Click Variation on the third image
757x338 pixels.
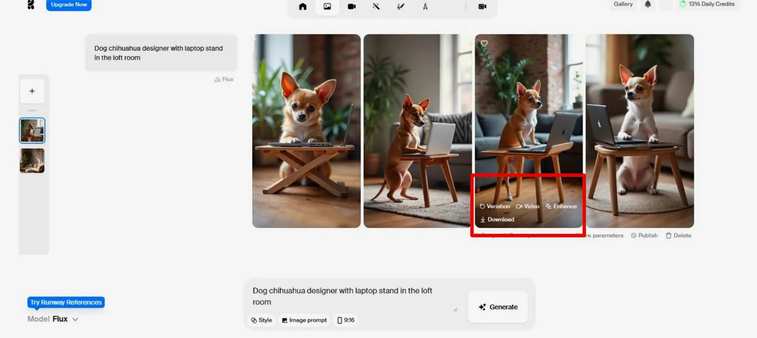495,207
